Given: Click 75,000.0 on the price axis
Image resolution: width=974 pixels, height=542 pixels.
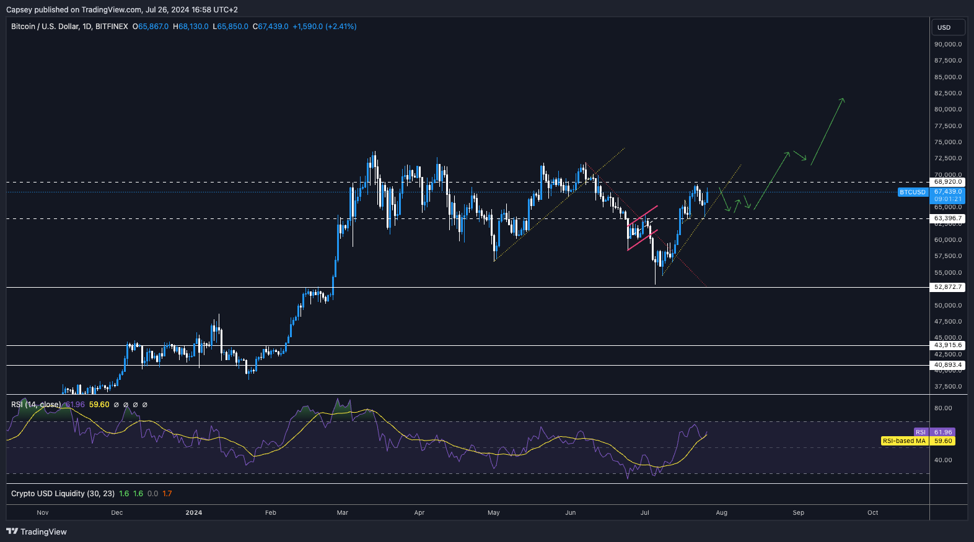Looking at the screenshot, I should [948, 142].
